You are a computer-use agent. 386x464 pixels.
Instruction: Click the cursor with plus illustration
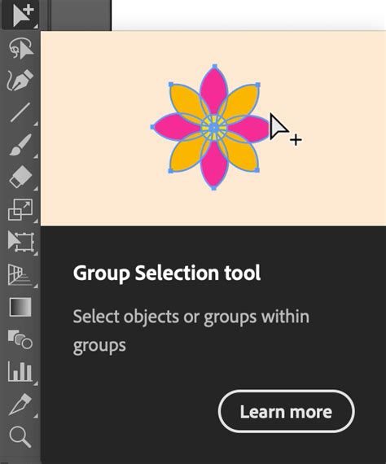pyautogui.click(x=285, y=130)
